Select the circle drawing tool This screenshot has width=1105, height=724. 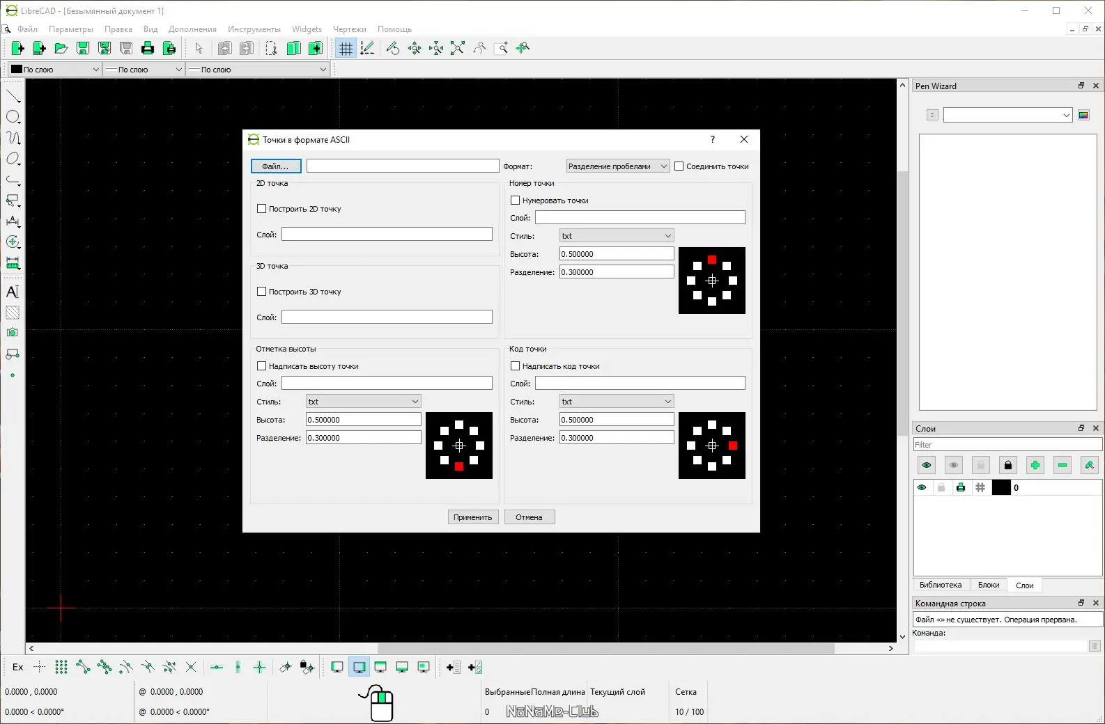(13, 117)
